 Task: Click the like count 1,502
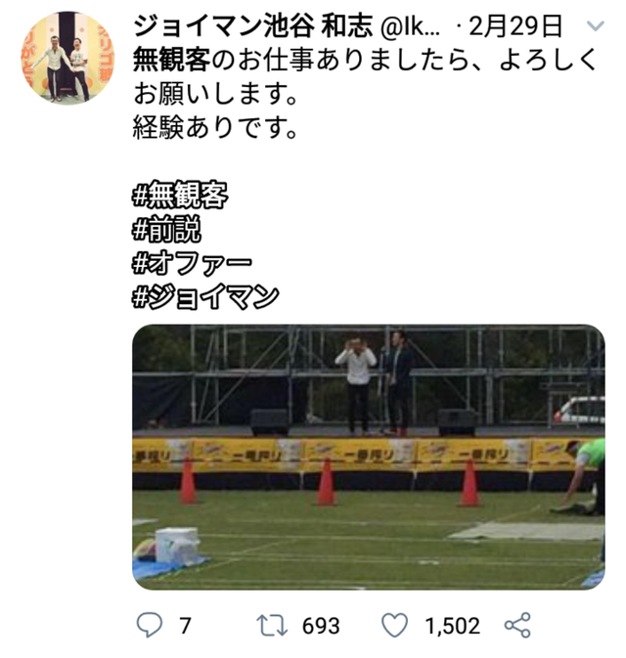(x=452, y=626)
